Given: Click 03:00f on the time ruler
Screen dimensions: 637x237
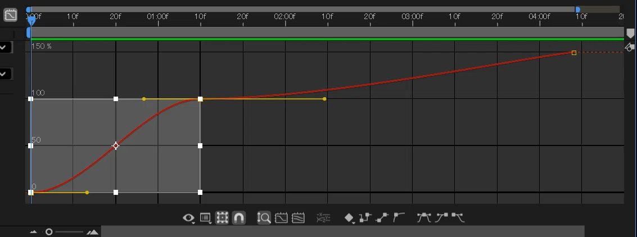Looking at the screenshot, I should (x=412, y=17).
